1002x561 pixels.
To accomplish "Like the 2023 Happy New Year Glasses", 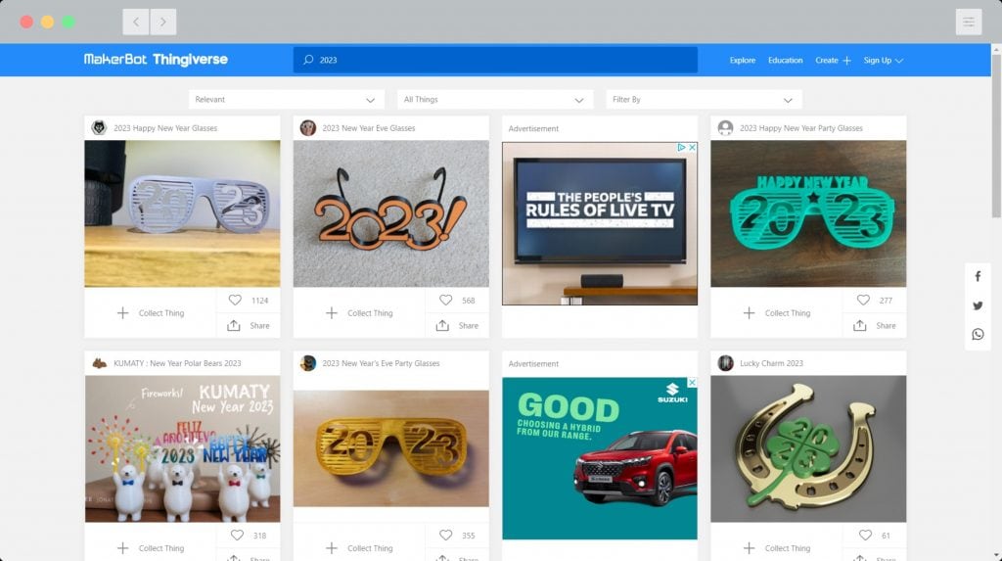I will coord(235,301).
